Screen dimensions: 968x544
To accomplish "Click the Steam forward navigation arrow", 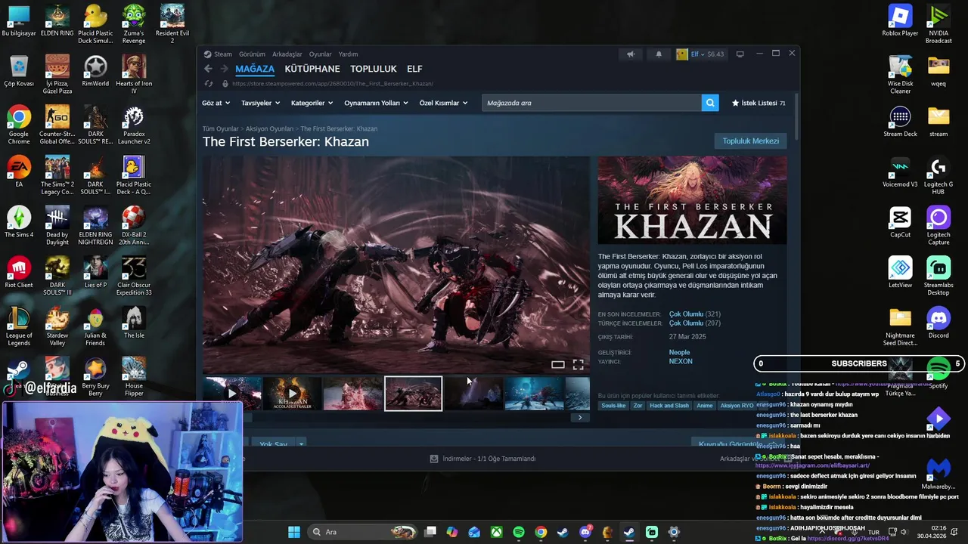I will [224, 69].
